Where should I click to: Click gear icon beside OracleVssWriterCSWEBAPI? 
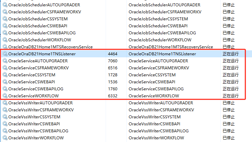click(x=5, y=124)
